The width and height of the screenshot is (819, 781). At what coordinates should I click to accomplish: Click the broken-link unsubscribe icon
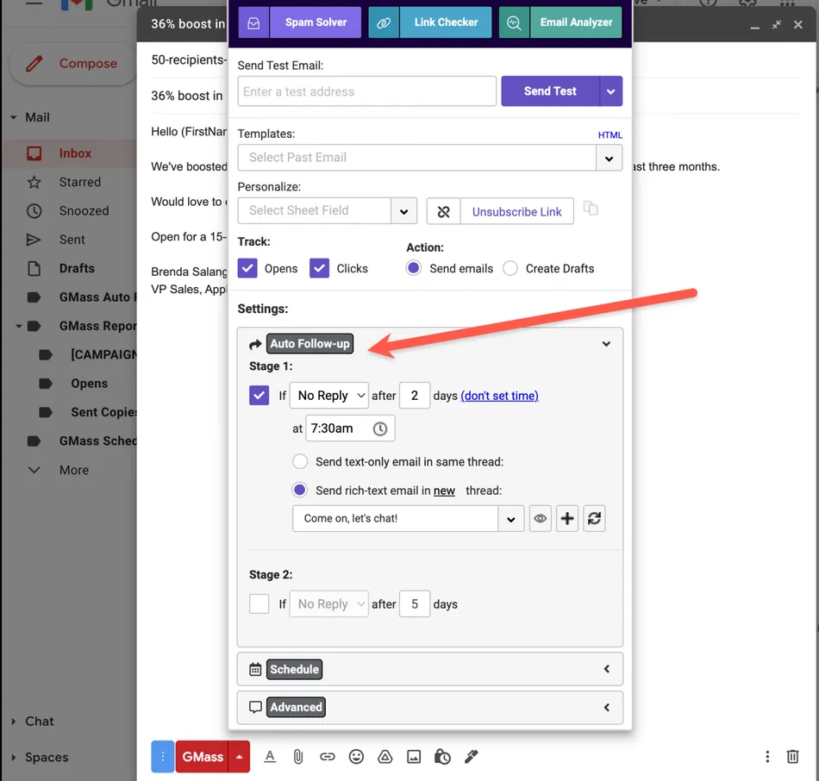click(443, 211)
